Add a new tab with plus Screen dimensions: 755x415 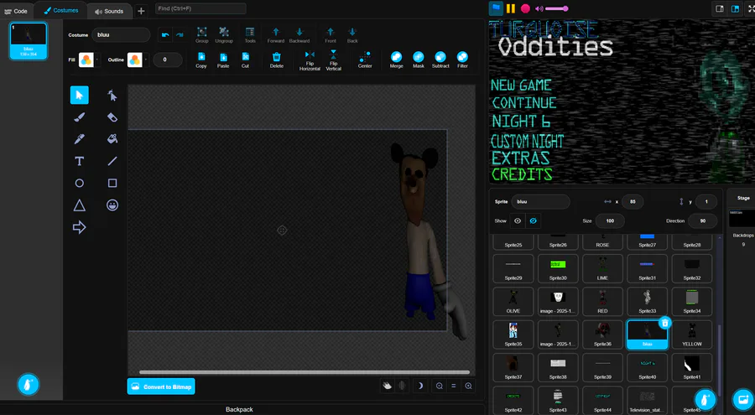(x=141, y=11)
